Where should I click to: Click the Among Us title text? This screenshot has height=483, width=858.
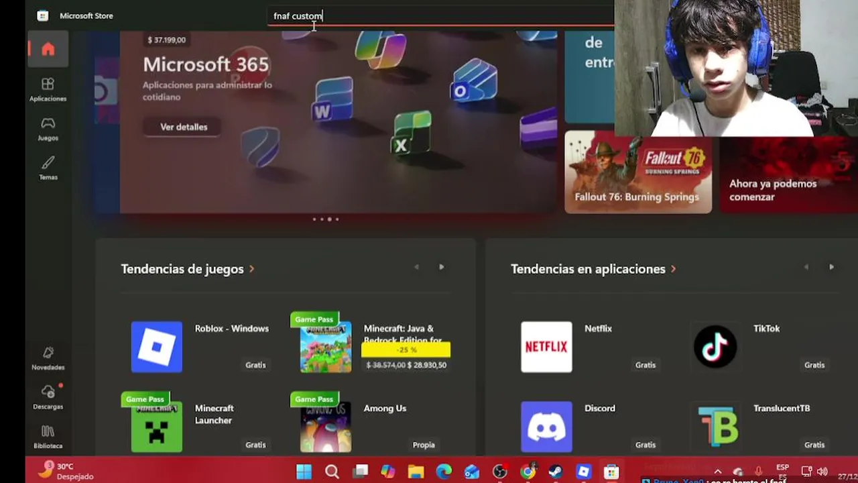tap(385, 409)
